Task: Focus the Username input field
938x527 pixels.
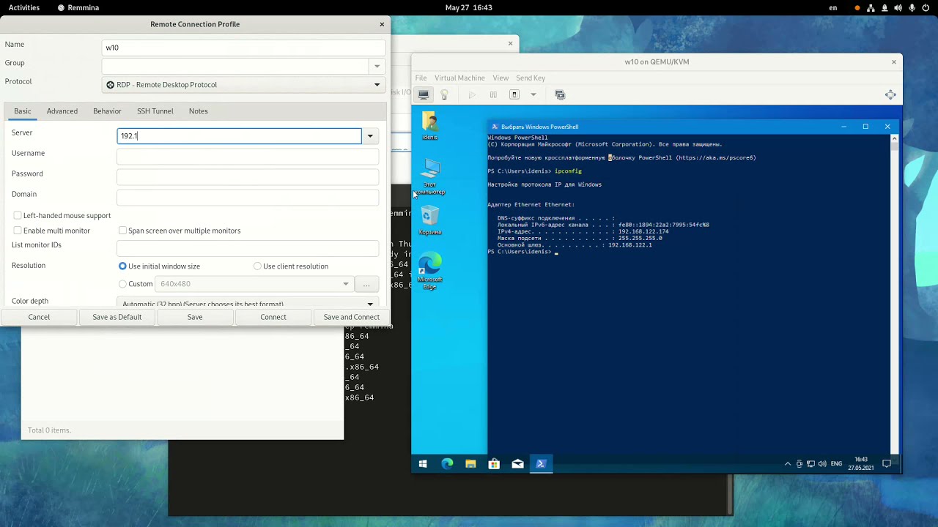Action: [x=248, y=155]
